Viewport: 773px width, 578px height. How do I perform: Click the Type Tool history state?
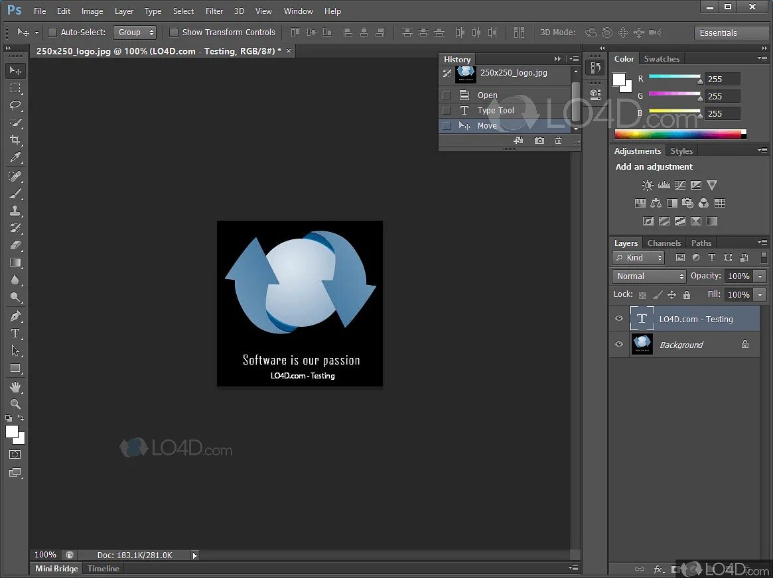coord(496,110)
